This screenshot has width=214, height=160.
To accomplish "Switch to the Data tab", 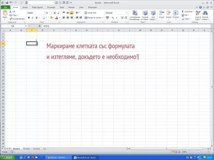I will click(x=62, y=7).
